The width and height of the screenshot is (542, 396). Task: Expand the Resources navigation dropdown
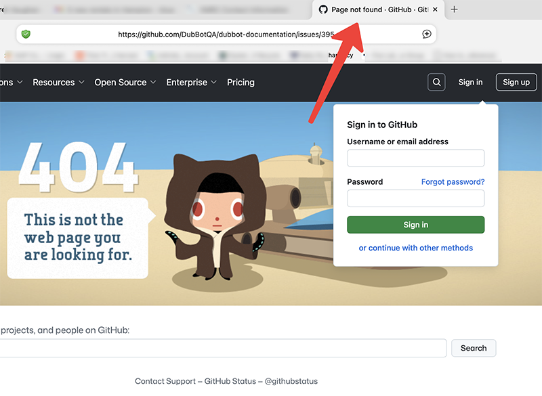58,82
